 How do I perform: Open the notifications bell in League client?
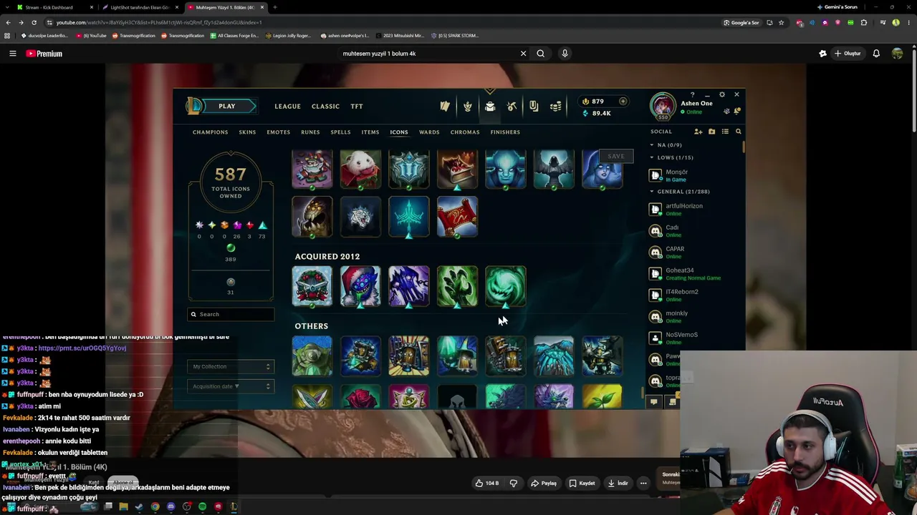coord(736,111)
